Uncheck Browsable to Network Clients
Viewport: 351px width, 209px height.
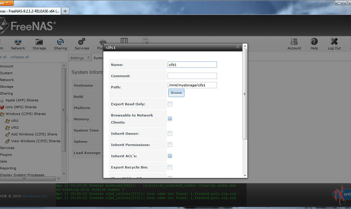point(170,119)
